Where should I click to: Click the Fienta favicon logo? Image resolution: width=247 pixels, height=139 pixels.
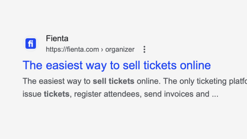click(31, 44)
